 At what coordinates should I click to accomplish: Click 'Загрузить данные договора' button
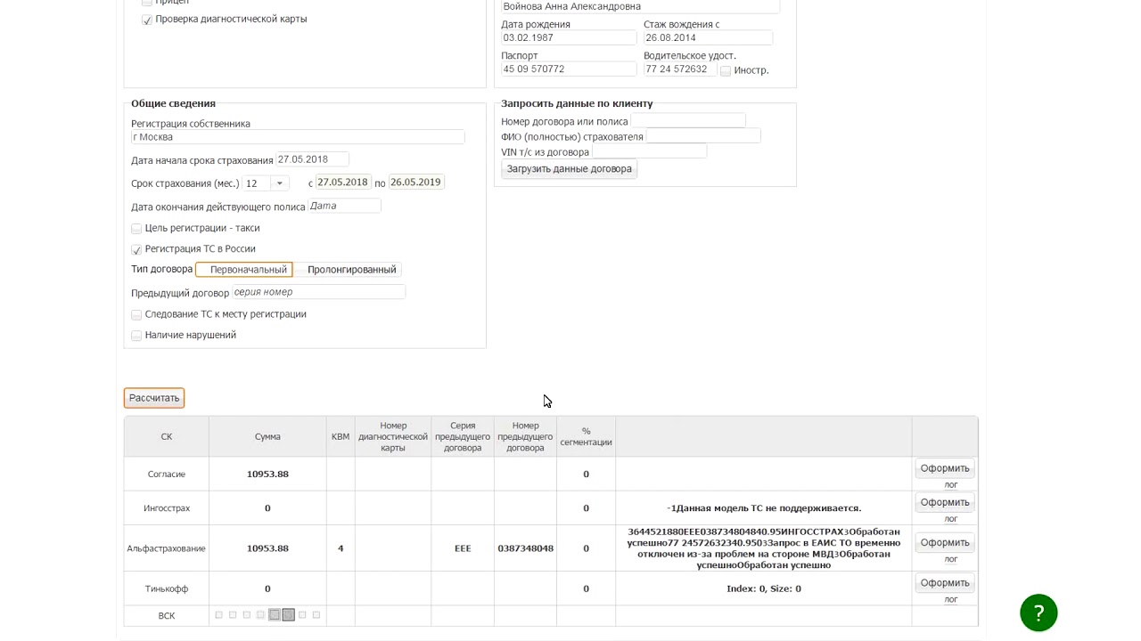[x=569, y=169]
